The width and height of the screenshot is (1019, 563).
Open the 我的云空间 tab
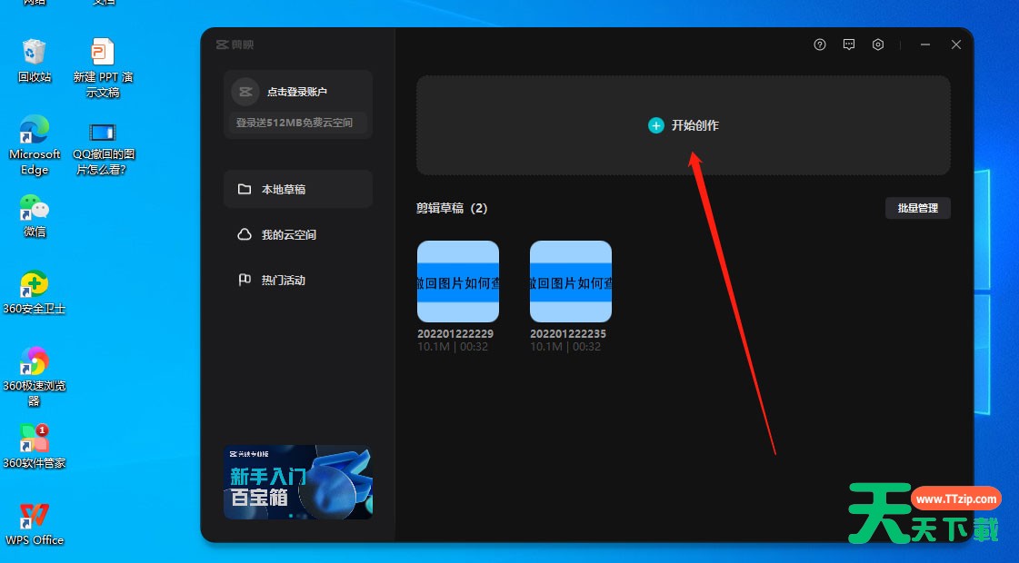pos(297,234)
